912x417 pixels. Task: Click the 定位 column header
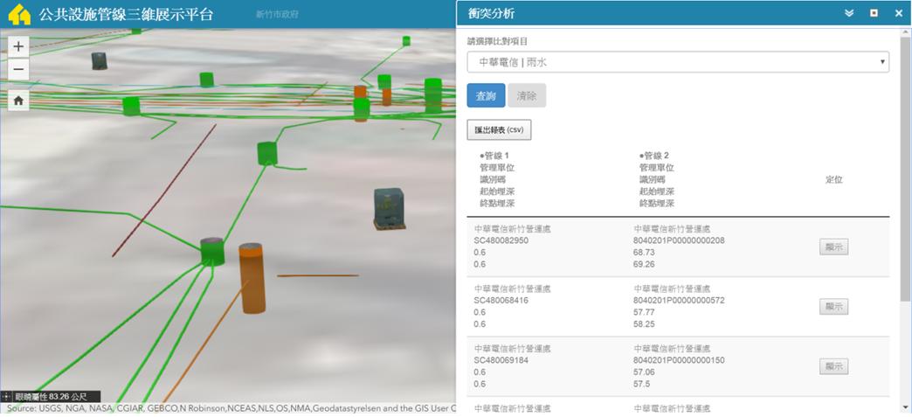point(834,180)
